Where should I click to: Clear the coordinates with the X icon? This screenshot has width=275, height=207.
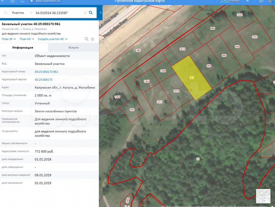(85, 13)
